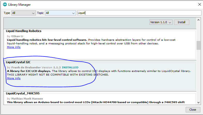The width and height of the screenshot is (203, 115).
Task: Click the THIS LIBRARY MIGHT NOT BE COMPATIBLE warning text
Action: (x=58, y=75)
